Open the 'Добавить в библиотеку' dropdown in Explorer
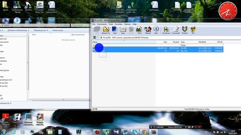 (x=18, y=30)
